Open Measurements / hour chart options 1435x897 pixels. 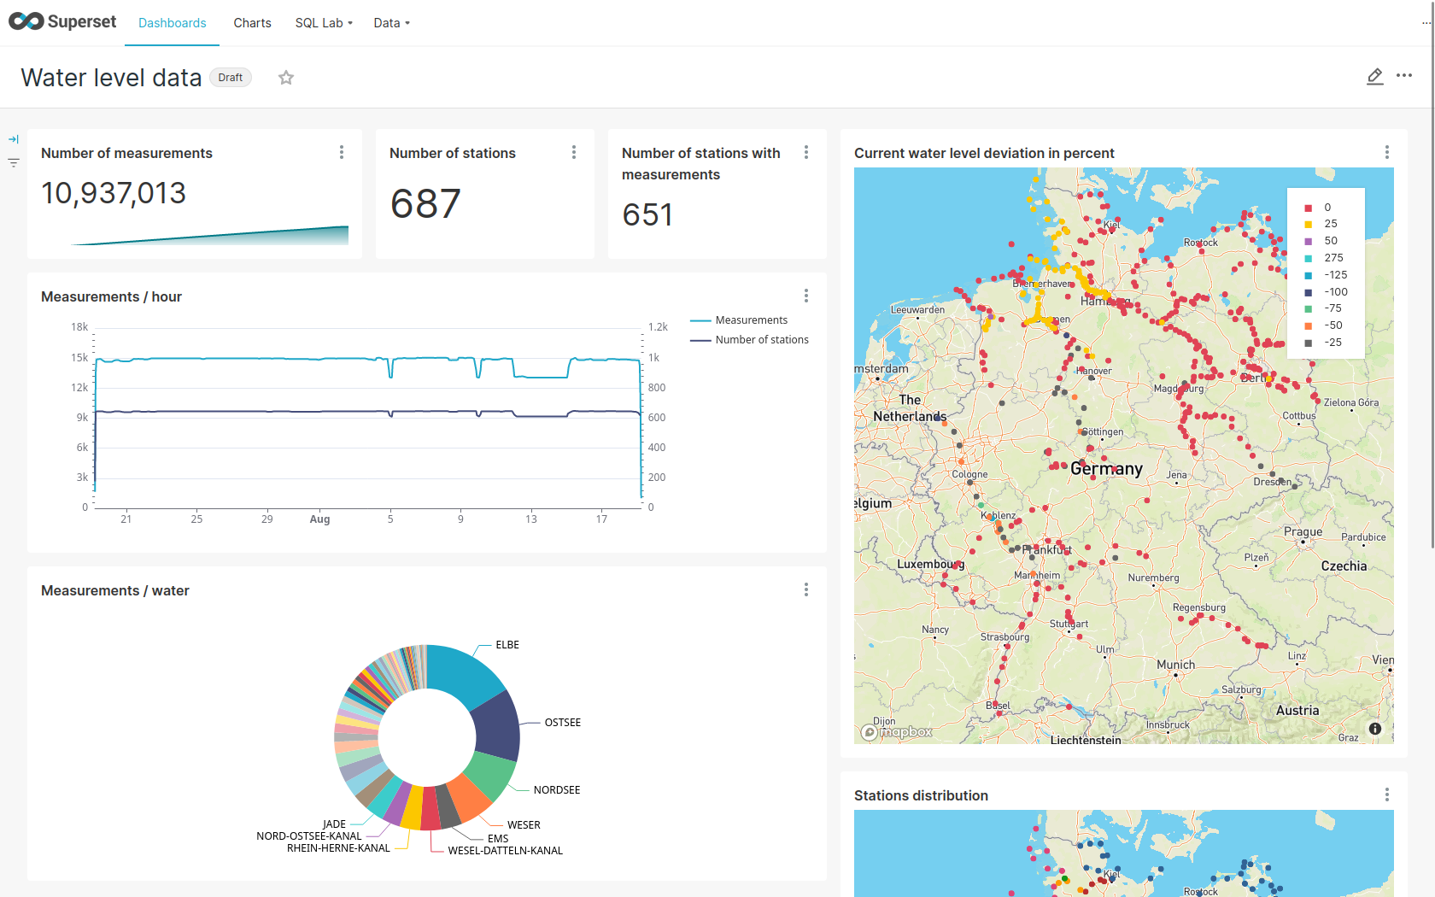point(806,296)
